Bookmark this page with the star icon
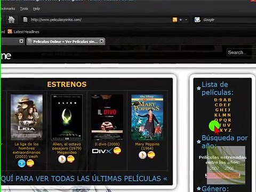The height and width of the screenshot is (192, 256). 181,20
